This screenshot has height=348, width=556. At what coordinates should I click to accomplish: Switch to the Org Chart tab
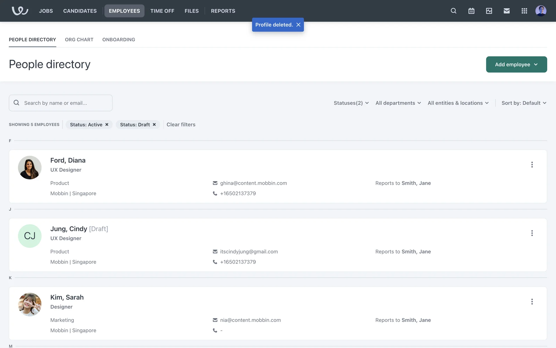79,39
